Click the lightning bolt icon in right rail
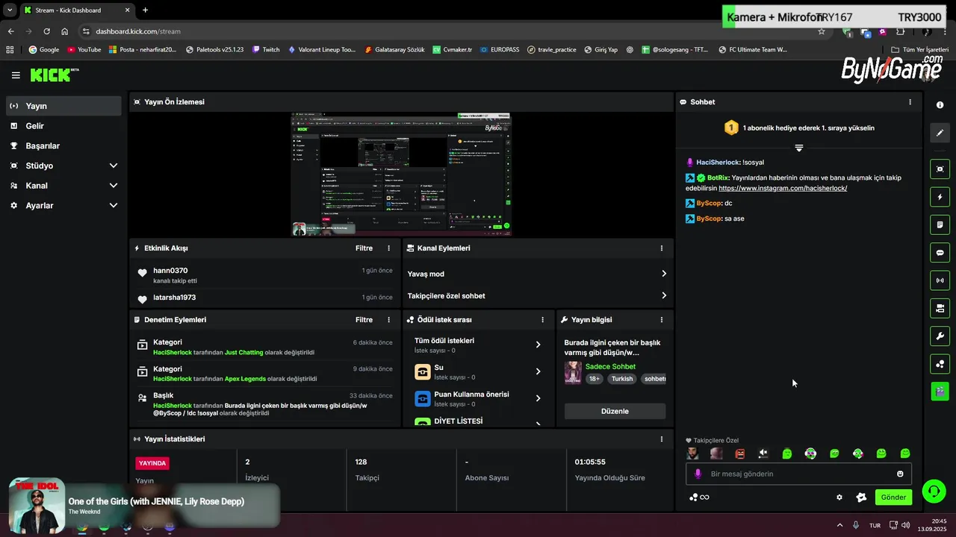The height and width of the screenshot is (537, 956). tap(940, 197)
